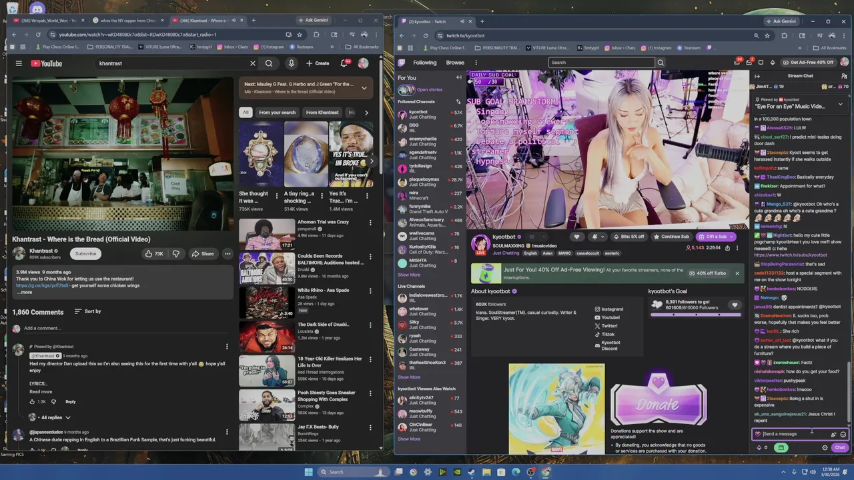854x480 pixels.
Task: Open the YouTube hamburger guide menu
Action: pos(19,63)
